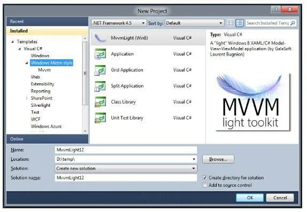Screen dimensions: 307x212
Task: Collapse the Templates tree node
Action: pyautogui.click(x=12, y=42)
